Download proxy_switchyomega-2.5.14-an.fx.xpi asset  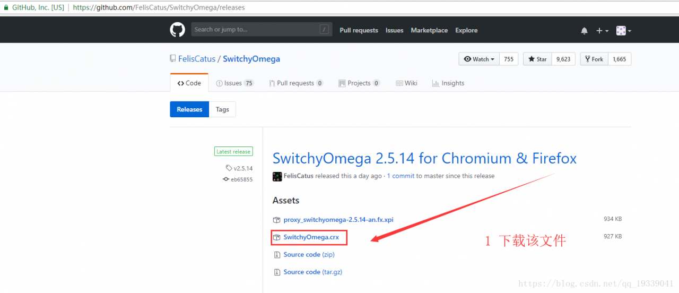[x=338, y=220]
